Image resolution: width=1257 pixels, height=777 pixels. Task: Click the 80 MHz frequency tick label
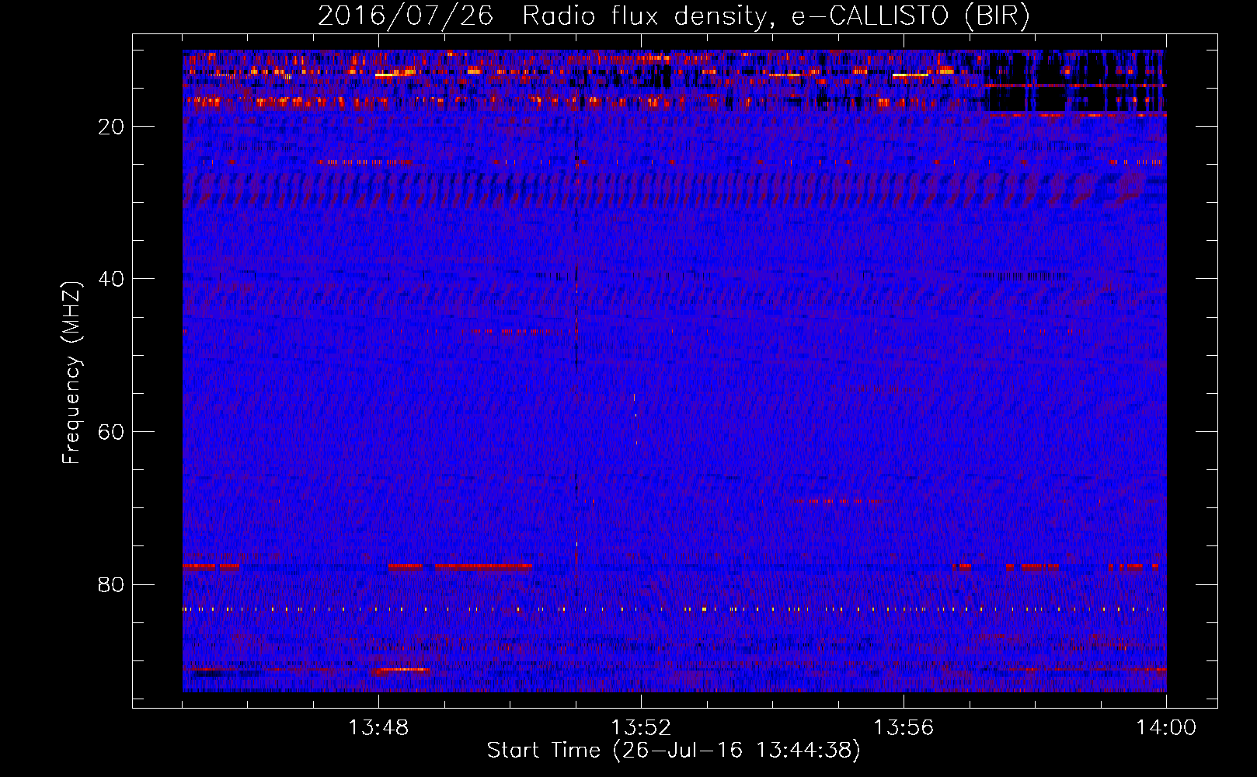point(112,584)
